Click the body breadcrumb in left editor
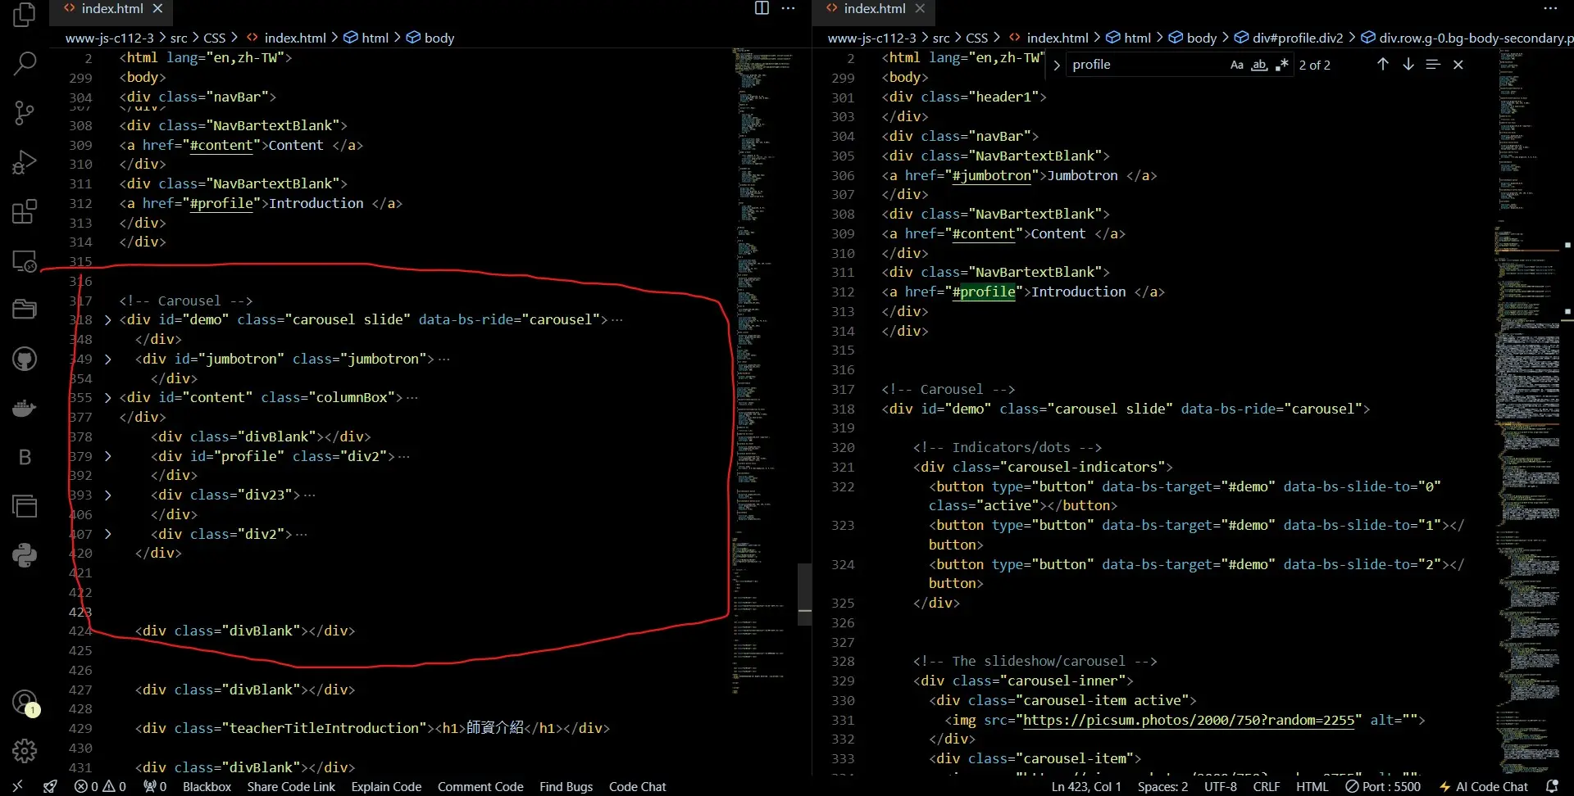 [x=439, y=38]
